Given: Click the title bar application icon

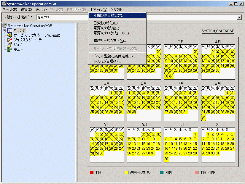Looking at the screenshot, I should (x=4, y=4).
